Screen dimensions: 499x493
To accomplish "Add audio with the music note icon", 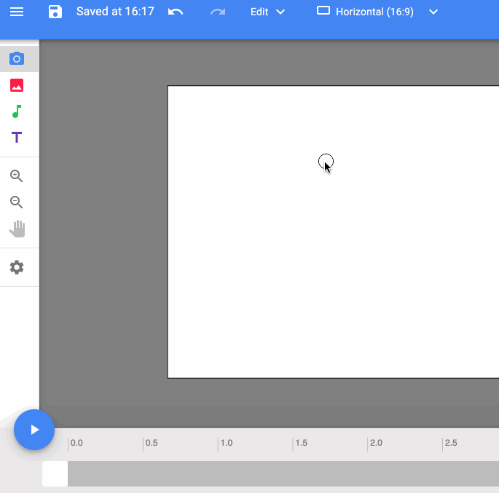I will pos(17,111).
